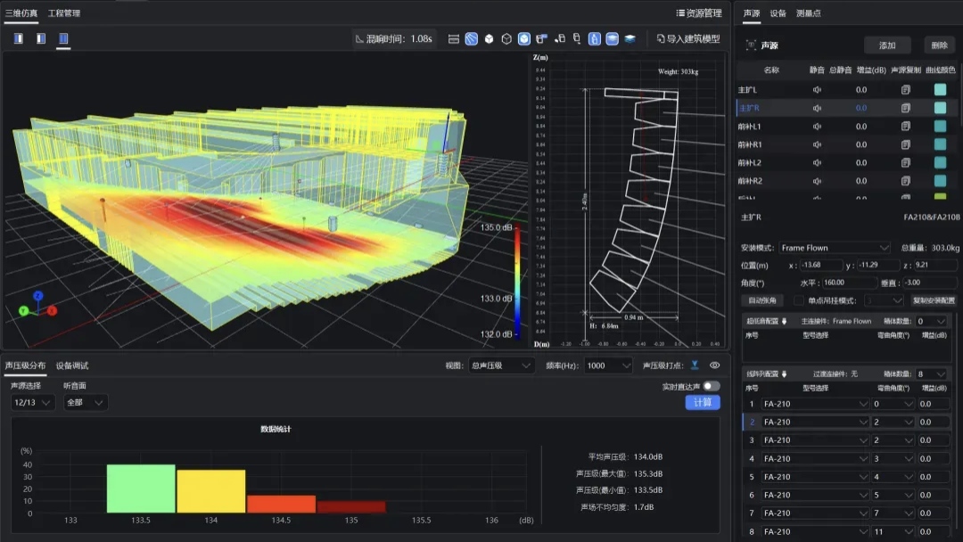Click the wireframe cube view icon
The width and height of the screenshot is (963, 542).
506,39
